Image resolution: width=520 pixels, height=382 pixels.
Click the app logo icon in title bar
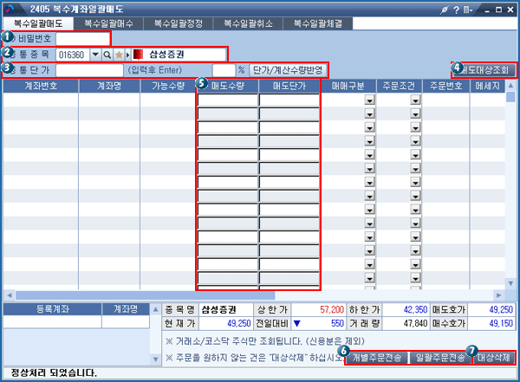click(x=11, y=9)
